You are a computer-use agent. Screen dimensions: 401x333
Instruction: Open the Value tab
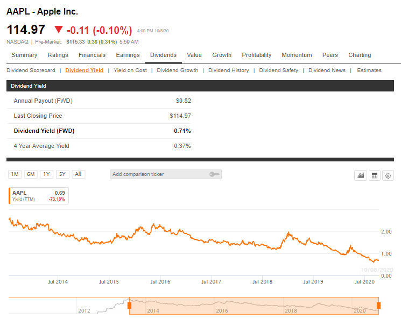tap(194, 55)
